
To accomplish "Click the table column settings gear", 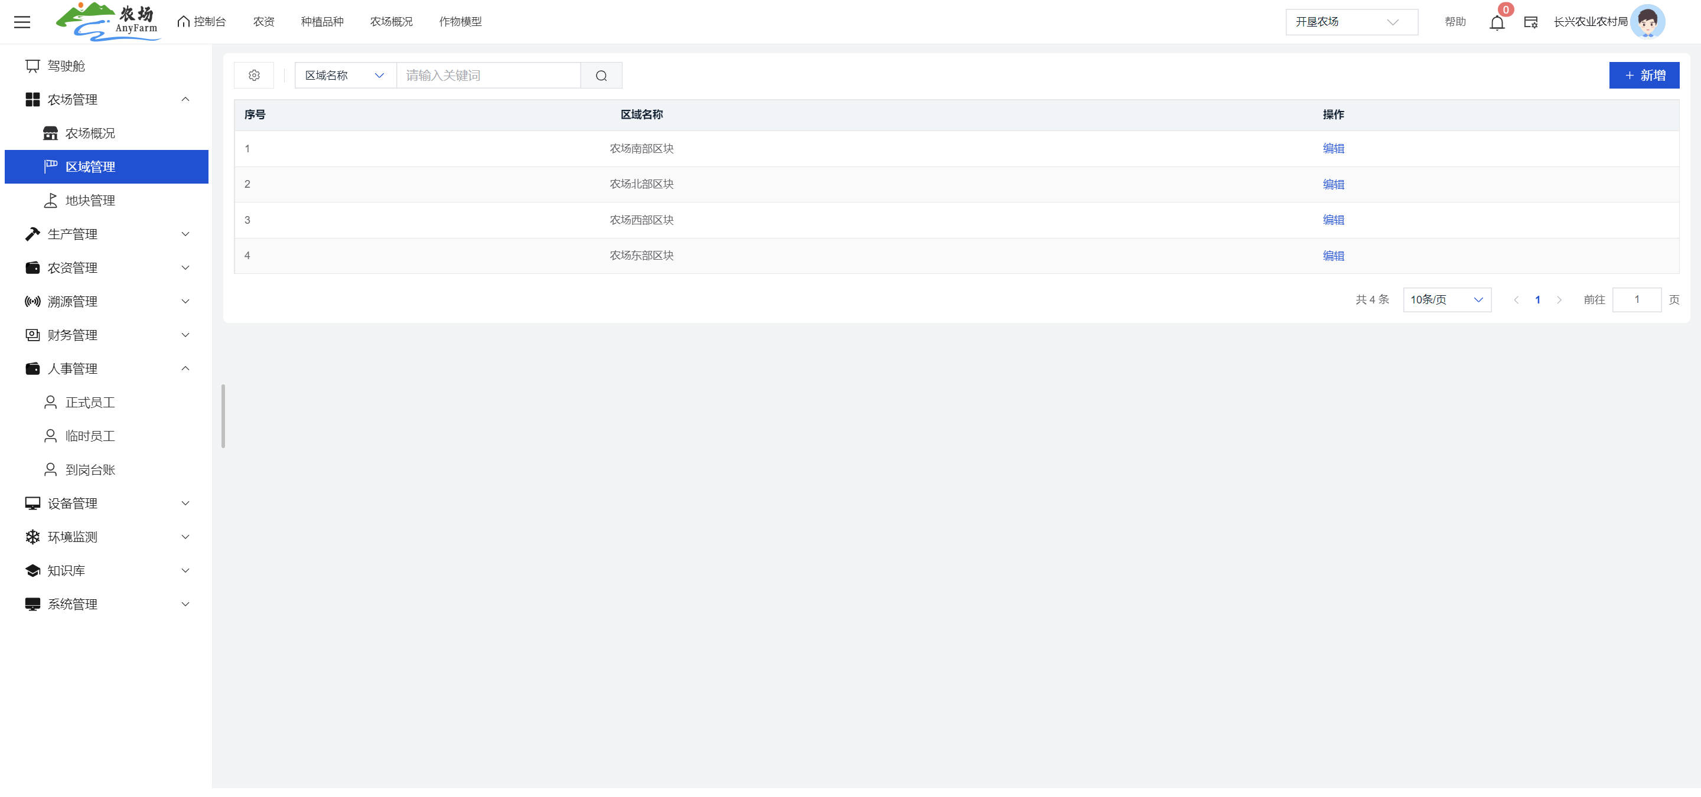I will point(254,75).
